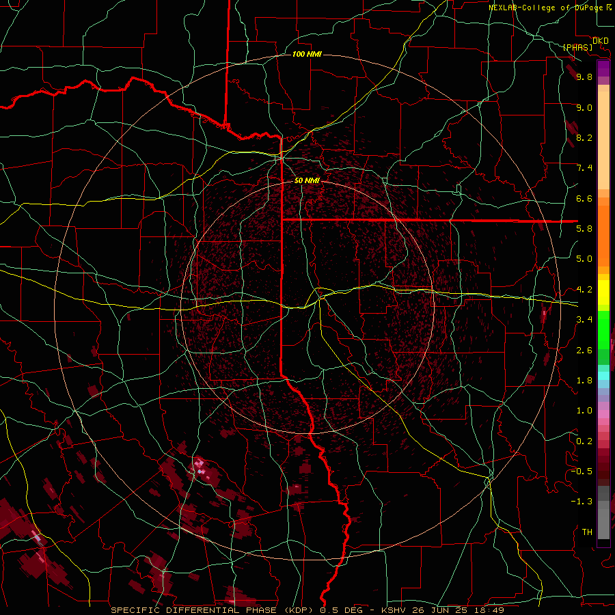The width and height of the screenshot is (615, 615).
Task: Select the 50 NMI range ring label
Action: click(307, 180)
